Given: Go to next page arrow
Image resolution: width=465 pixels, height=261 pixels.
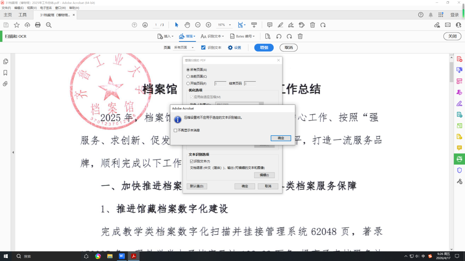Looking at the screenshot, I should tap(145, 25).
